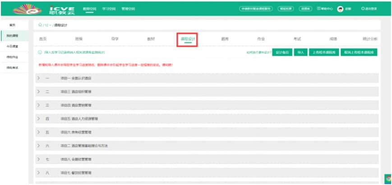Switch to the 教材 tab

click(x=151, y=39)
